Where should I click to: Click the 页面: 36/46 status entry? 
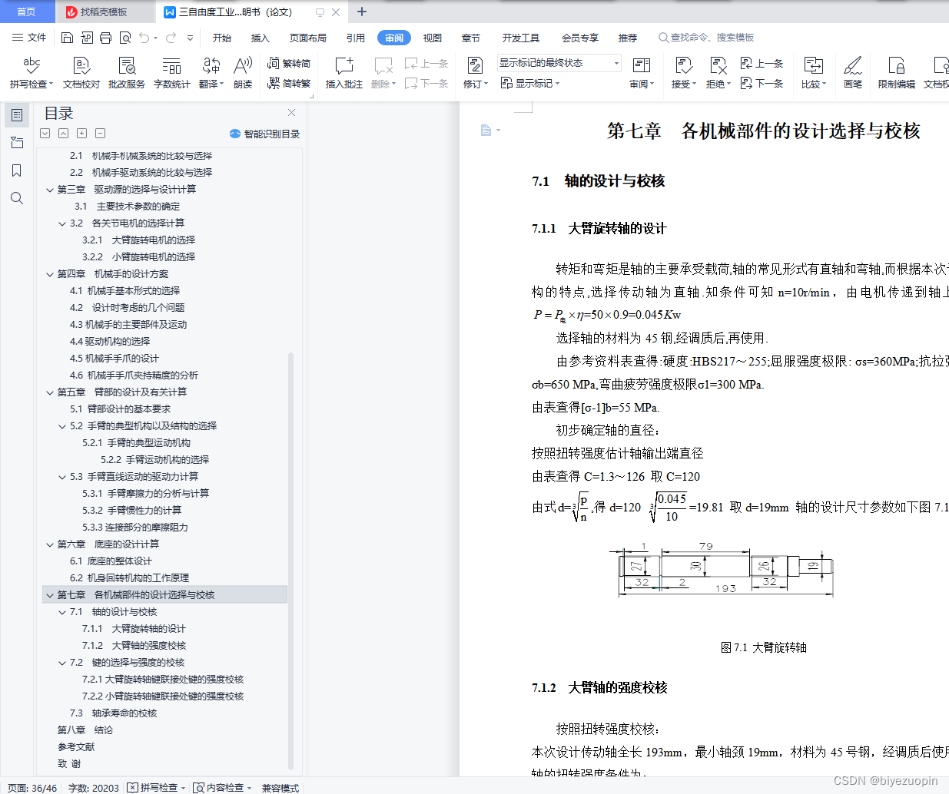click(x=33, y=787)
